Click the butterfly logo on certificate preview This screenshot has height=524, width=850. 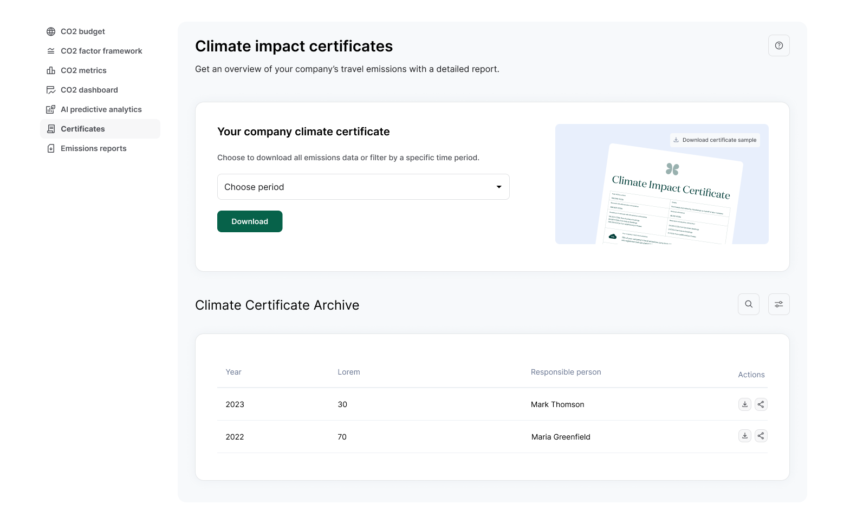[x=672, y=169]
